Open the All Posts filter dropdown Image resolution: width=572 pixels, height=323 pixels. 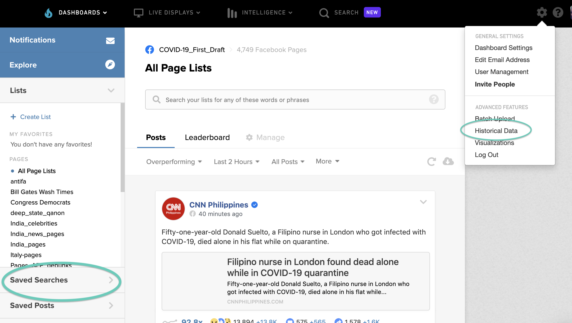coord(288,162)
